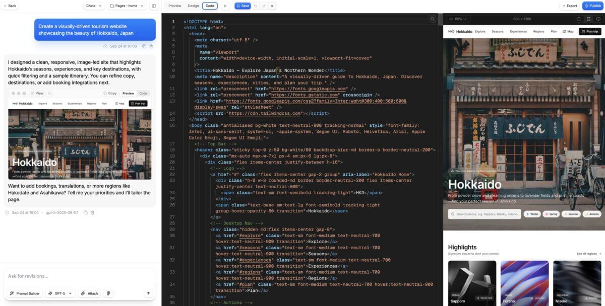
Task: Click the Ask for revisions input field
Action: click(x=76, y=276)
